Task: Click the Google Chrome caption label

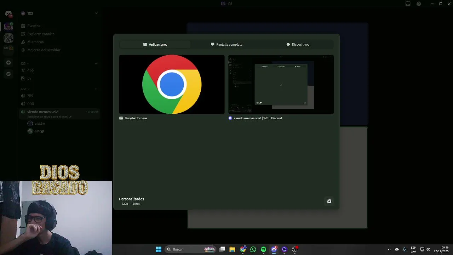Action: point(136,118)
